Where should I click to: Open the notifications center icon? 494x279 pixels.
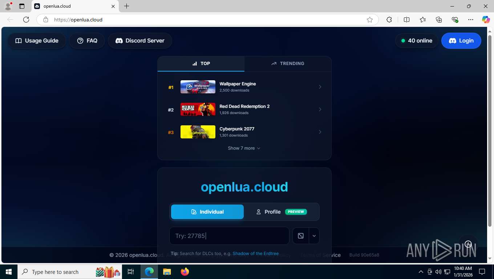(482, 272)
